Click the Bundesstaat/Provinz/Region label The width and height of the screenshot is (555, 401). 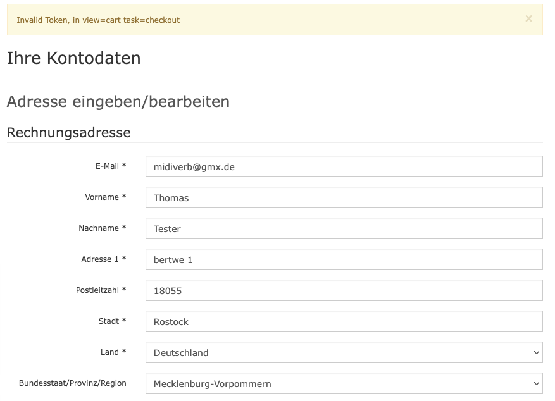click(72, 383)
